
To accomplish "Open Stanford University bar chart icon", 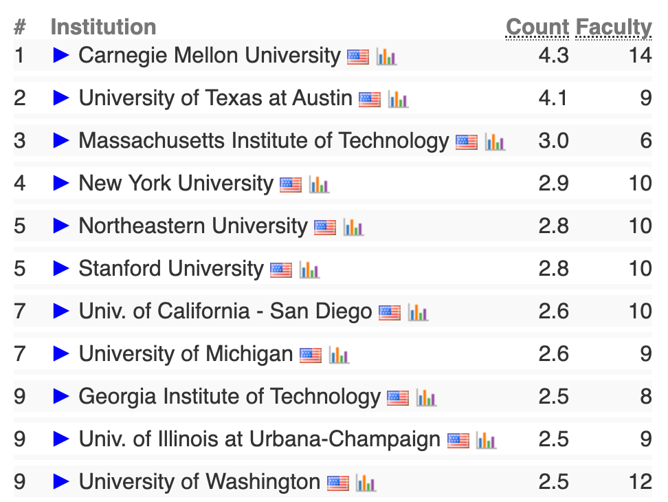I will (309, 270).
